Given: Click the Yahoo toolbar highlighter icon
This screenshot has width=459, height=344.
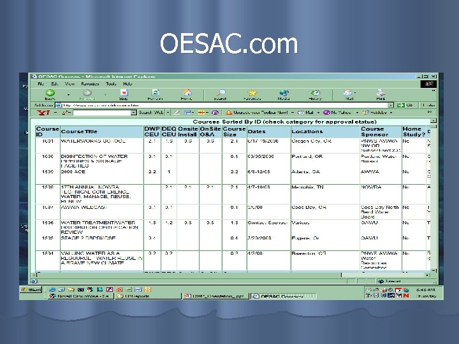Looking at the screenshot, I should [x=176, y=113].
